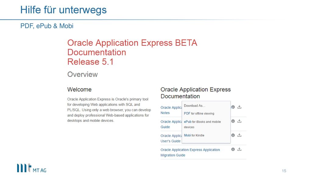Click the black "Oracle Application Express Documentation" section heading
312x175 pixels.
(196, 93)
